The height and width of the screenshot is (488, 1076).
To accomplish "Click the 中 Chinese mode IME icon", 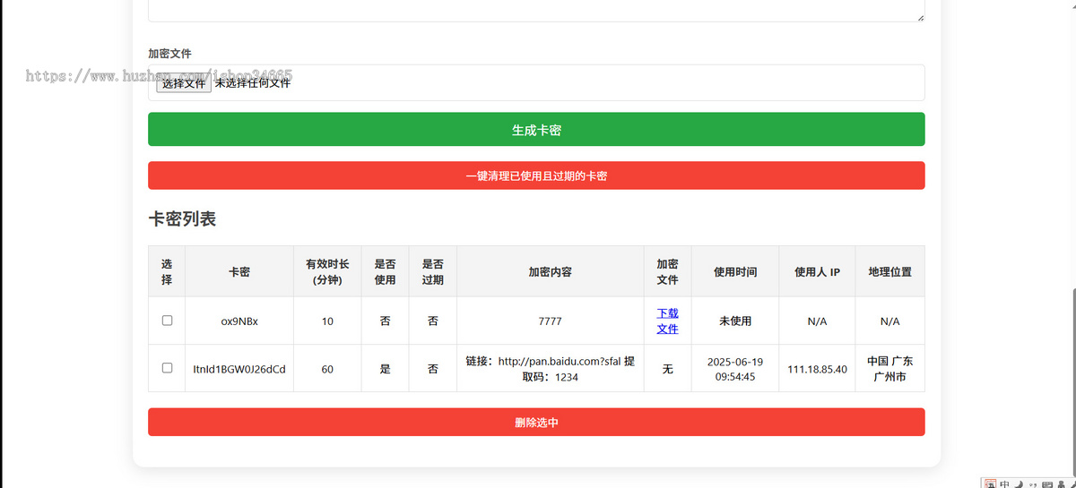I will click(1003, 484).
